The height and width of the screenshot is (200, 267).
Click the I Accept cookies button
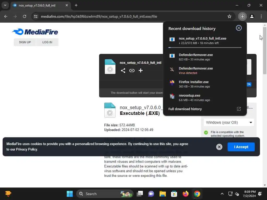[241, 147]
